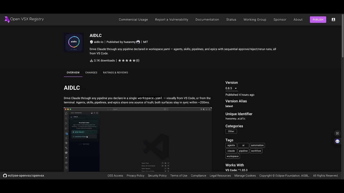Screen dimensions: 344x193
Task: Open Terms of Use in the footer
Action: tap(179, 176)
